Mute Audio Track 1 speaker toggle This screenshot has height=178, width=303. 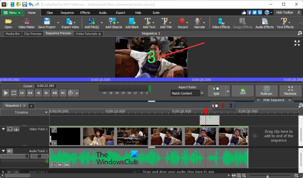[x=10, y=151]
